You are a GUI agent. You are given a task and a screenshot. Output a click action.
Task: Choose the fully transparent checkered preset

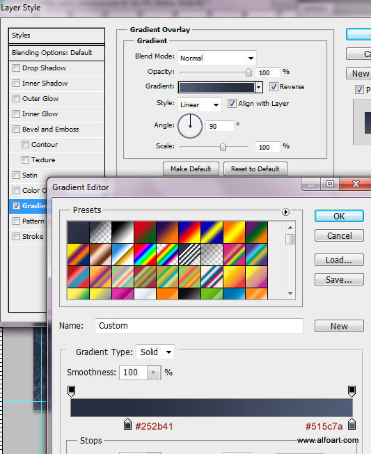(212, 255)
